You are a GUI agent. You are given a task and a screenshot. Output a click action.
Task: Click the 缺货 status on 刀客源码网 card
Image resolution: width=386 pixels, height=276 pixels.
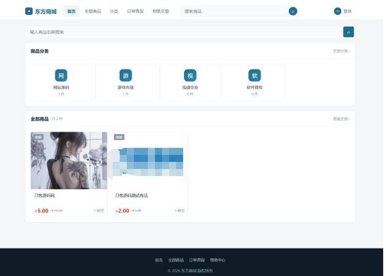99,211
